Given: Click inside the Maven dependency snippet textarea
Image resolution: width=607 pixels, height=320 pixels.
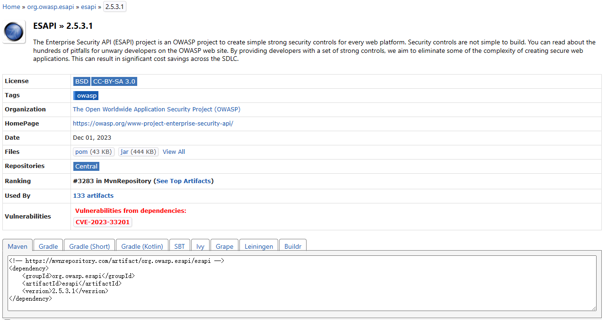Looking at the screenshot, I should 302,283.
